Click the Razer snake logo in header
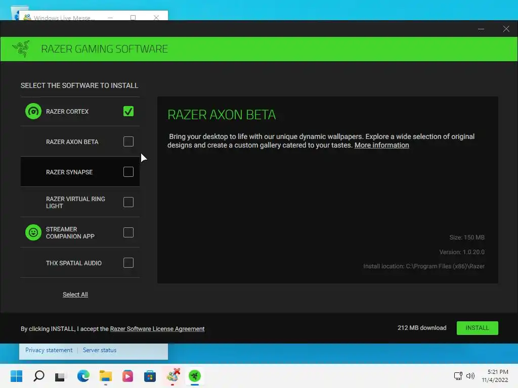 21,49
